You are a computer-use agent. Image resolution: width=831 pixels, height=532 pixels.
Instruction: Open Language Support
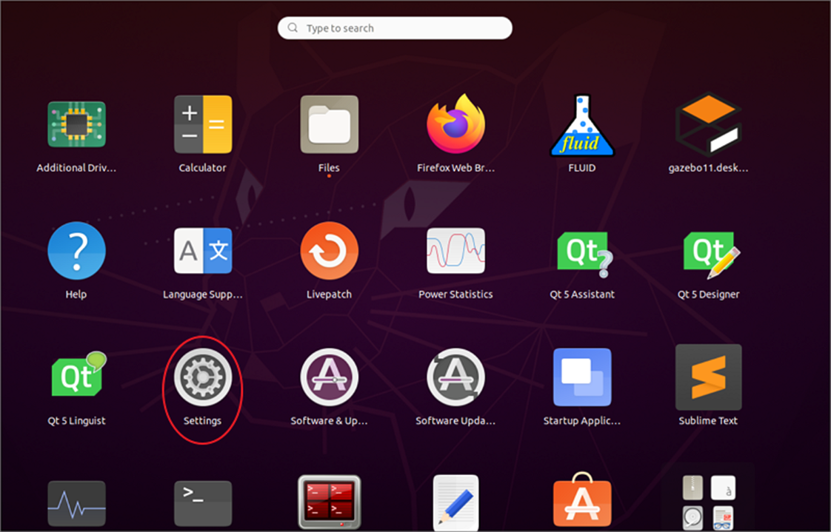click(203, 251)
